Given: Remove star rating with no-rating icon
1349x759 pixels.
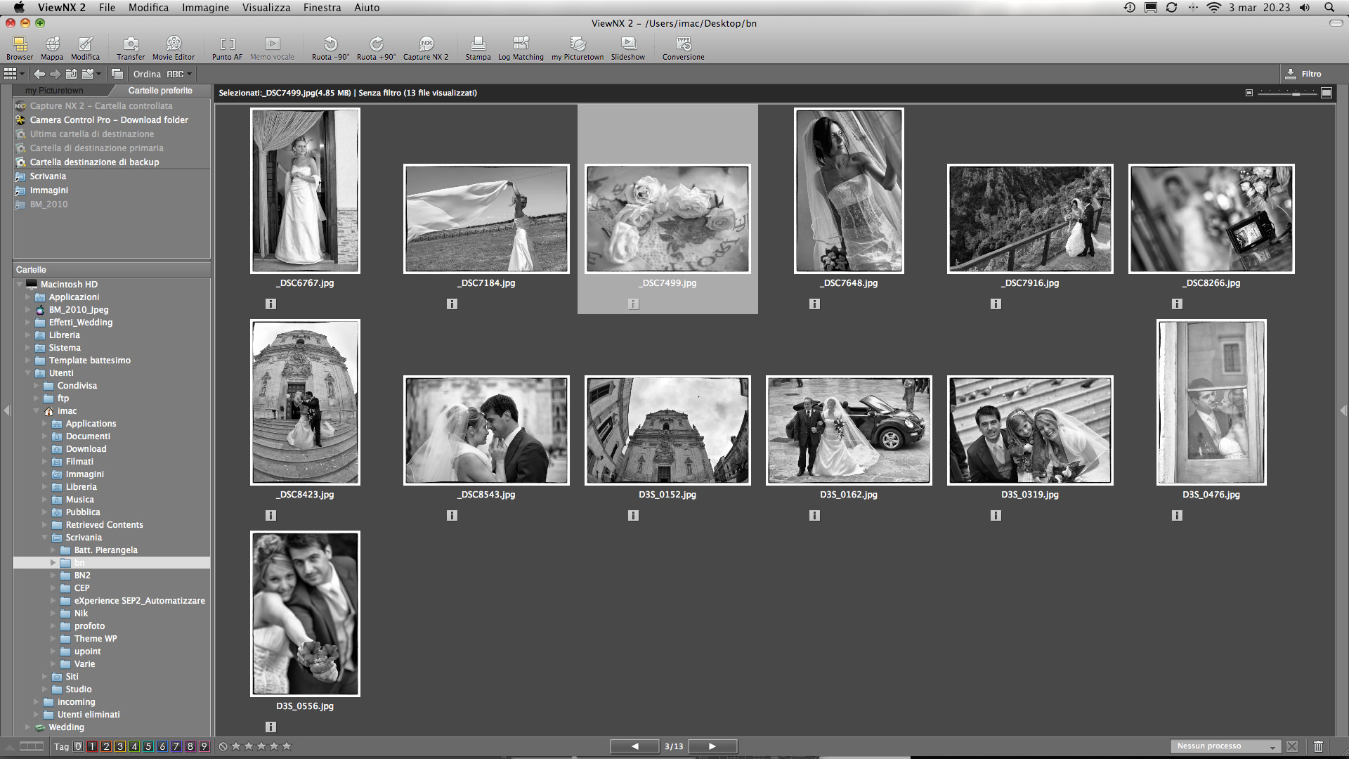Looking at the screenshot, I should (223, 746).
